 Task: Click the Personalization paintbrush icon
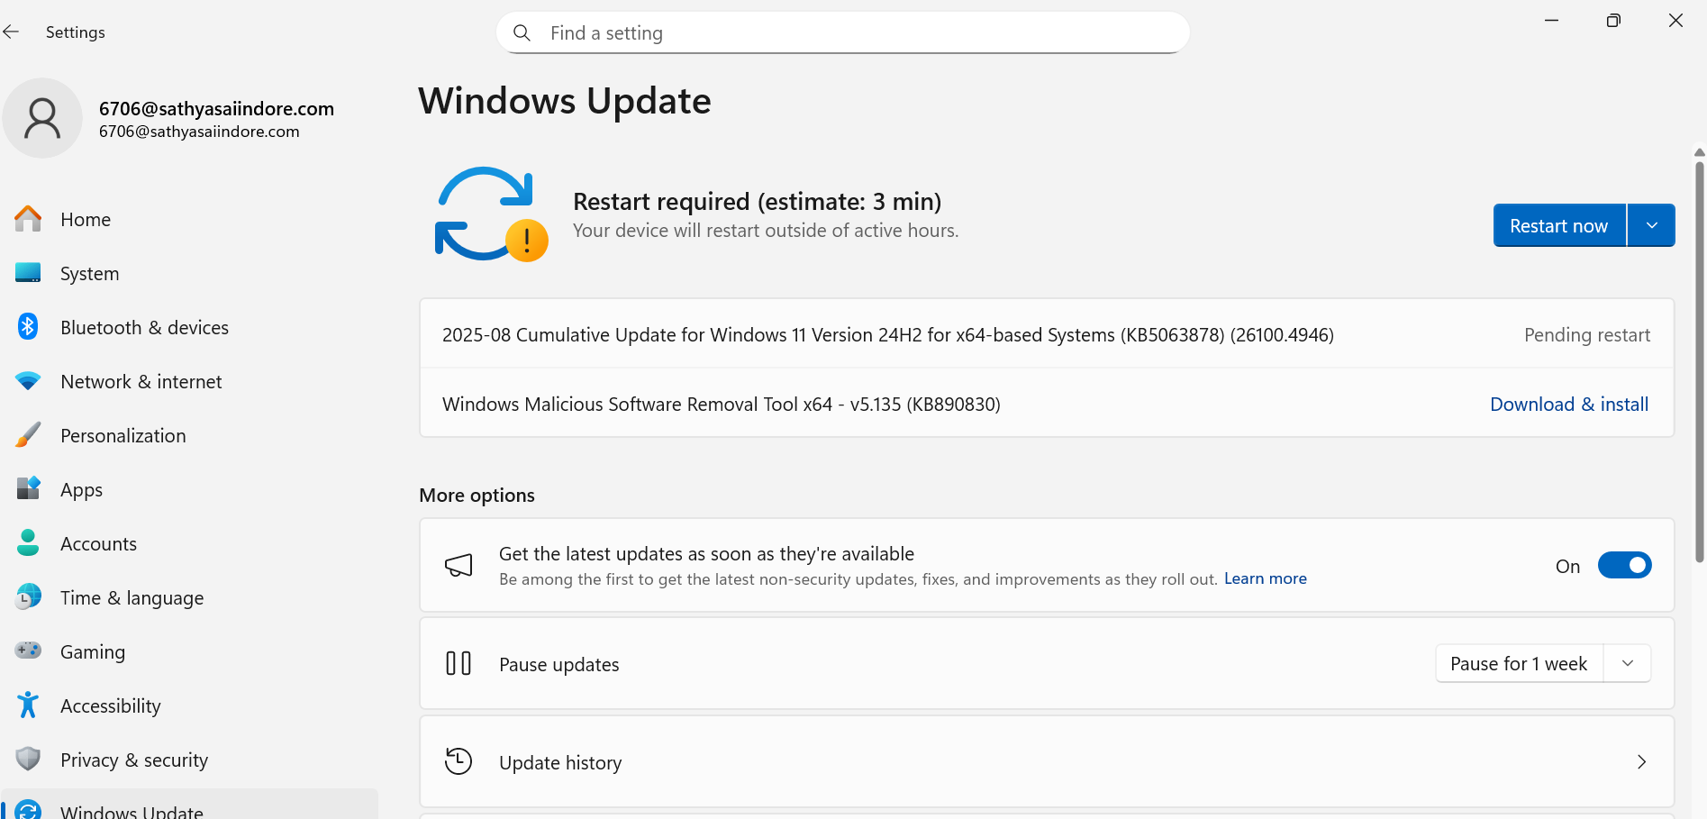point(28,435)
